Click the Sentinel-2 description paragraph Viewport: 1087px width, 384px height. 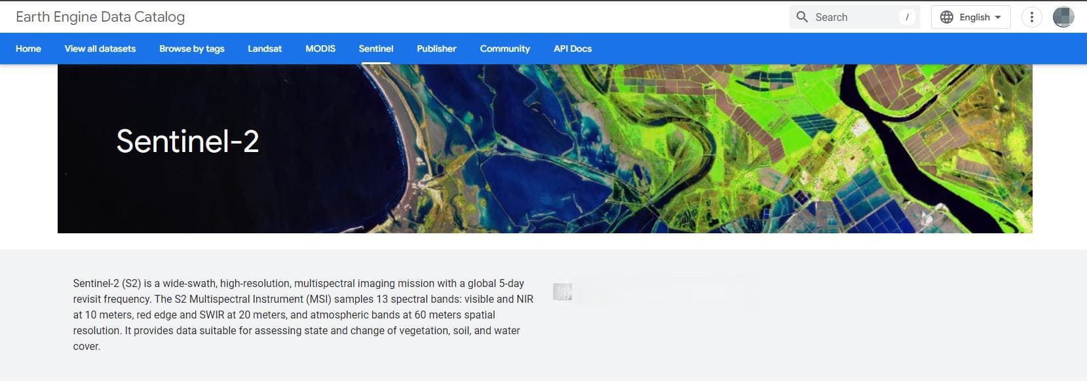(x=303, y=315)
